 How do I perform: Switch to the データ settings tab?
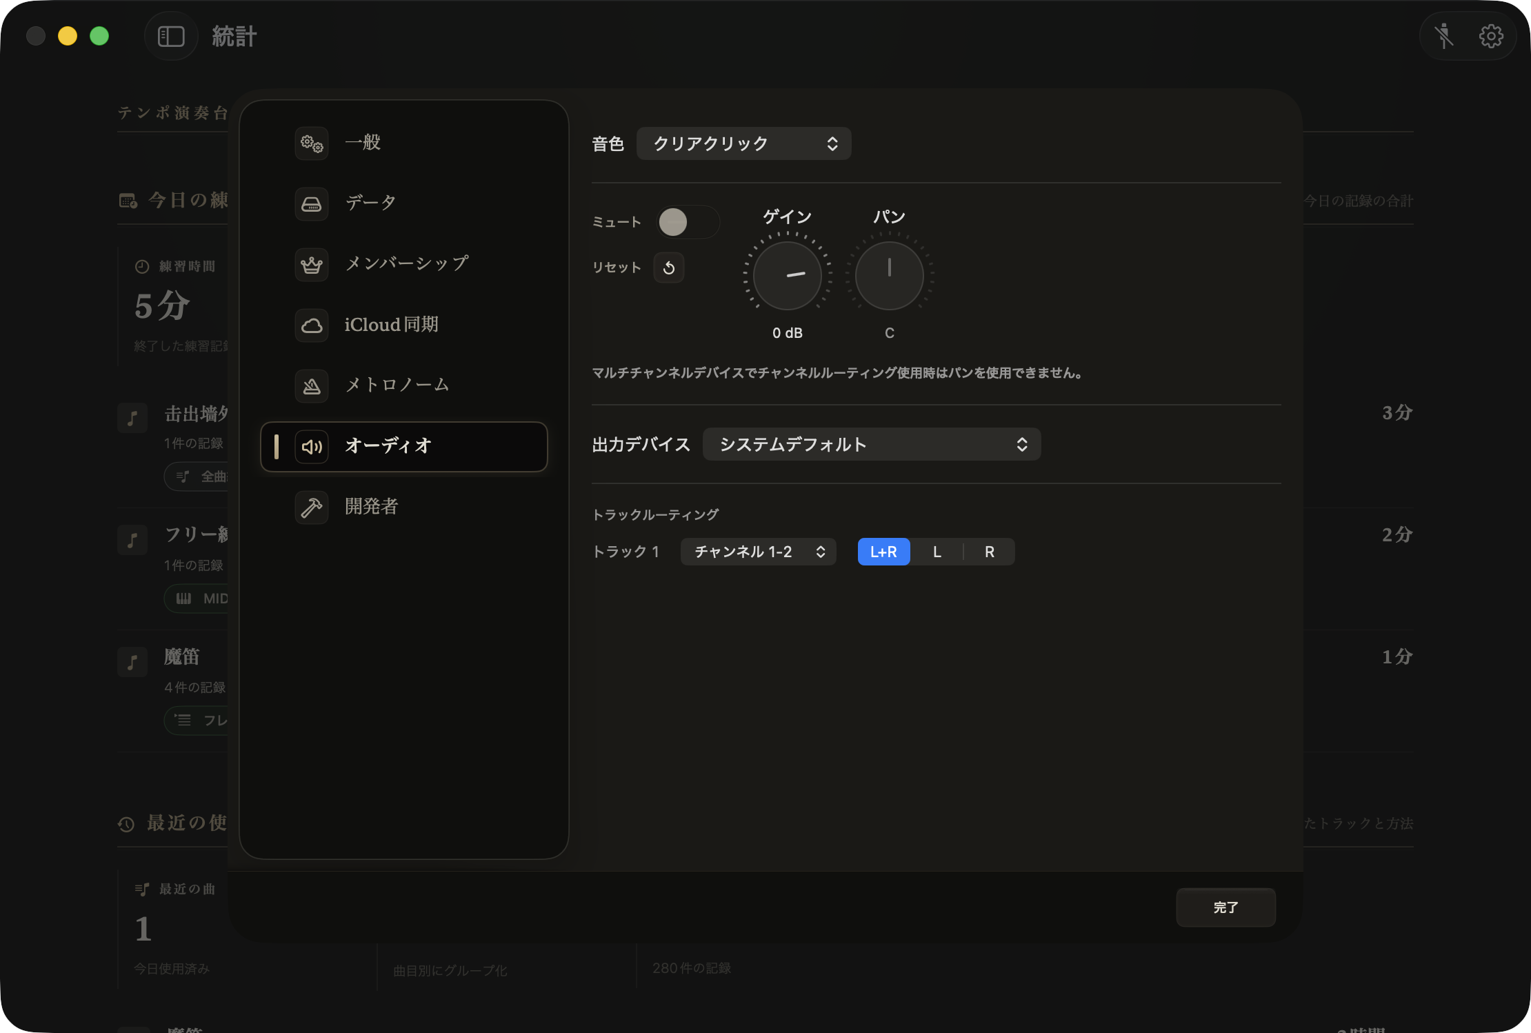(404, 203)
